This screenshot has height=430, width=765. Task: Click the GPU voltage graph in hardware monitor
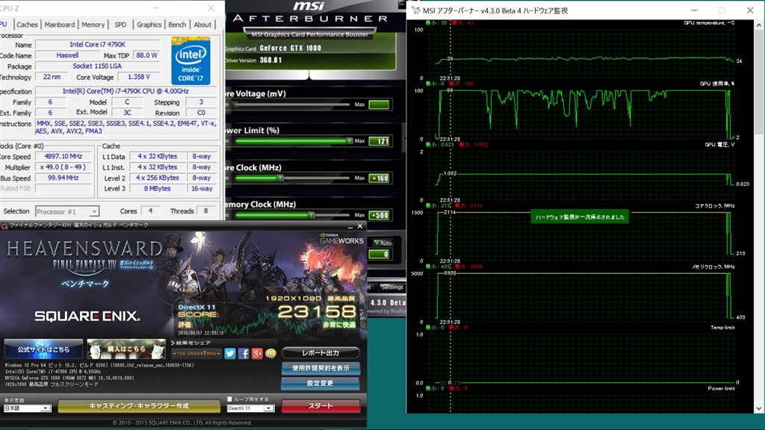pyautogui.click(x=580, y=175)
